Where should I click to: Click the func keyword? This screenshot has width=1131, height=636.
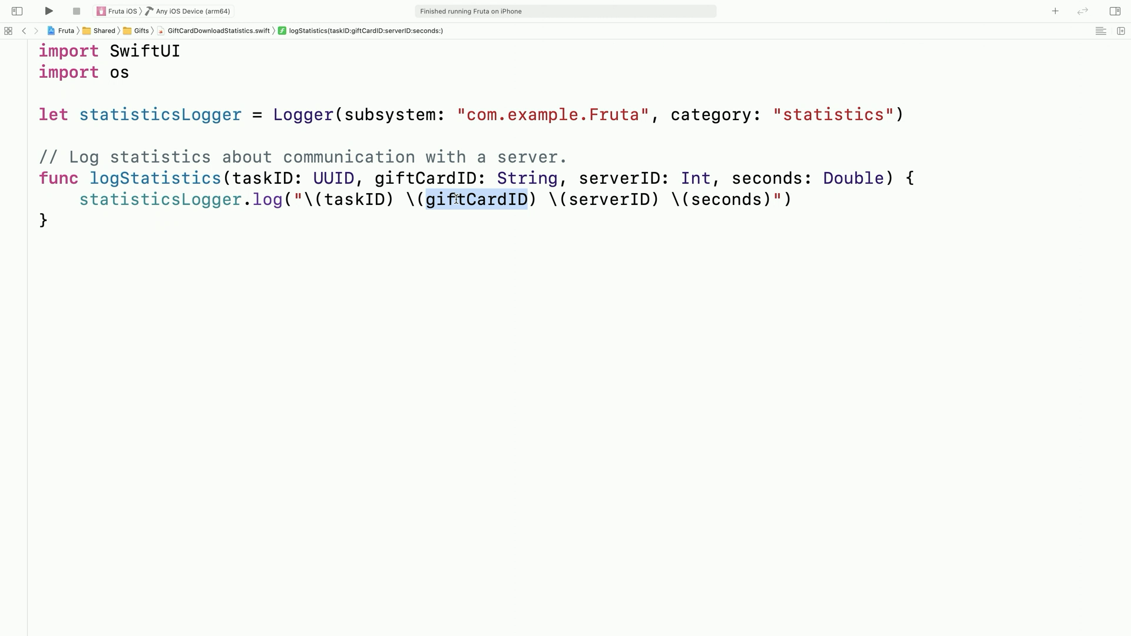[58, 178]
